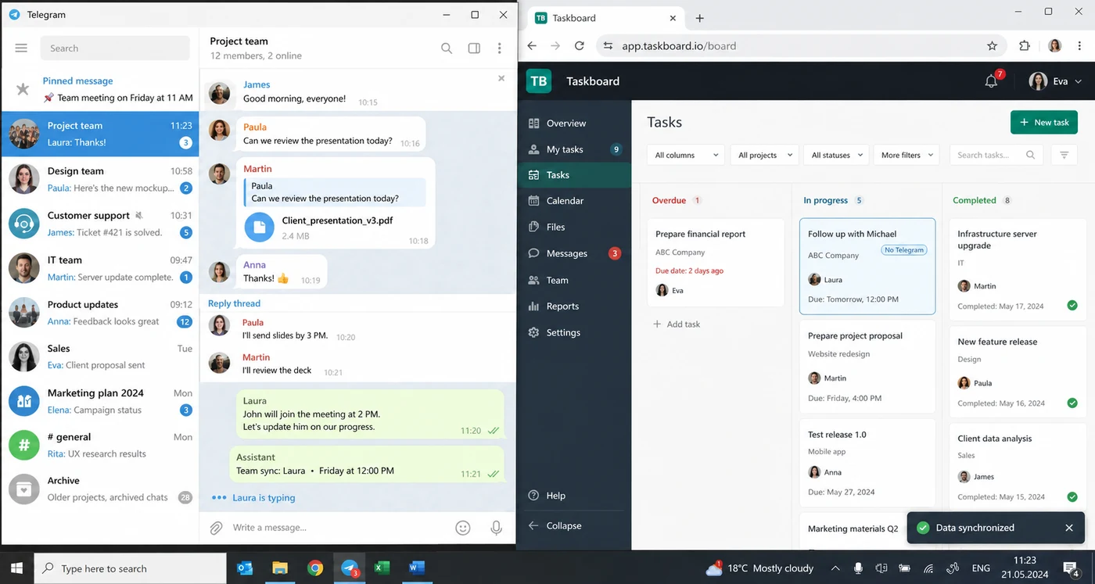The image size is (1095, 584).
Task: Open the Reply thread link
Action: [x=234, y=303]
